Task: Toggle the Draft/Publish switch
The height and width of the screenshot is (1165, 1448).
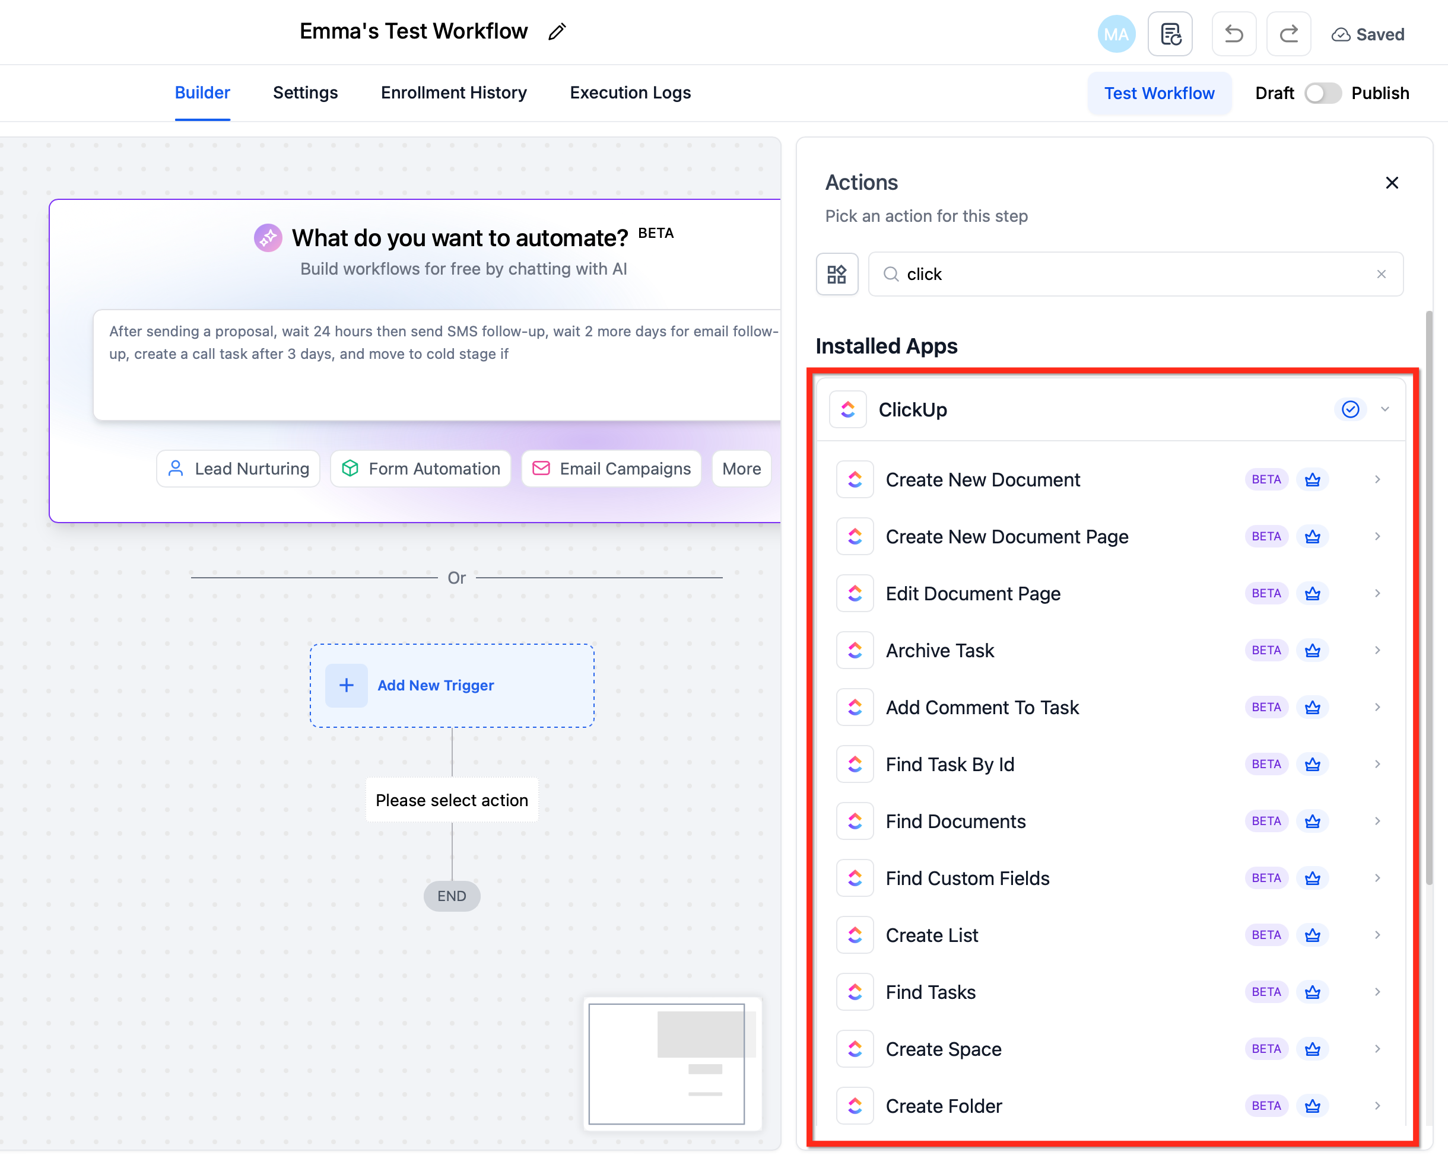Action: [1322, 93]
